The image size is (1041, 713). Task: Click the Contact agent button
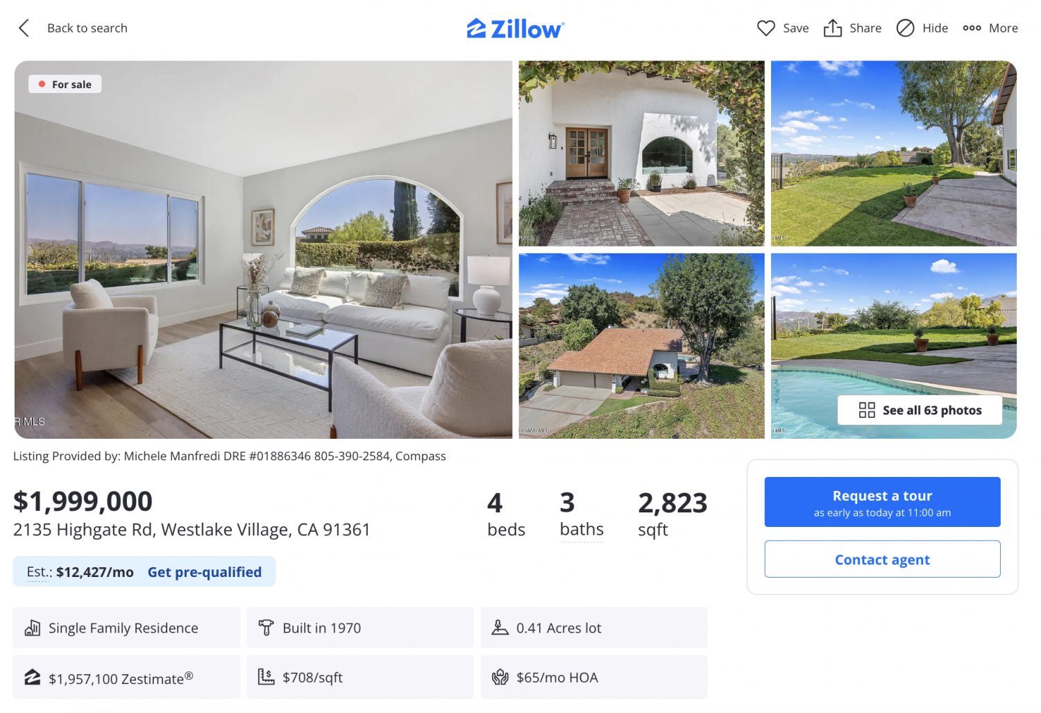point(882,559)
